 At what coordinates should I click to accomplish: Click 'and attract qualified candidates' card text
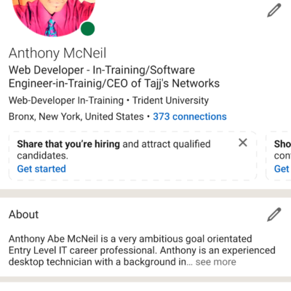click(x=113, y=150)
